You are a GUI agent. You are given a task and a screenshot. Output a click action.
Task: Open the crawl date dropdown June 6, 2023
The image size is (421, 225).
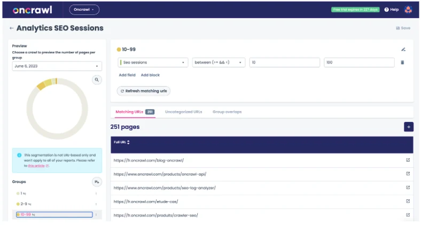coord(57,66)
